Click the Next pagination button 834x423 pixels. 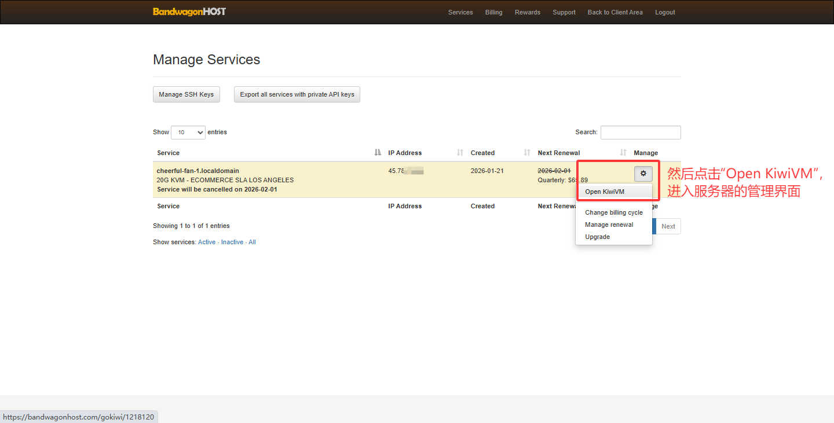tap(668, 226)
